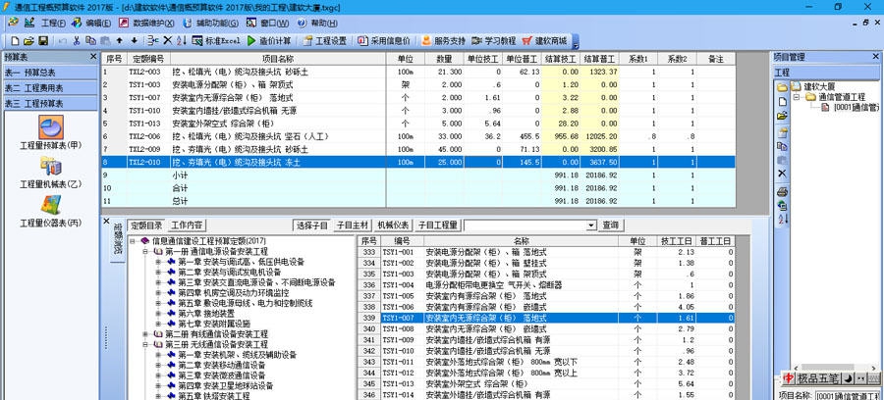This screenshot has height=400, width=884.
Task: Open the 工程量预算表(甲) icon
Action: tap(51, 127)
